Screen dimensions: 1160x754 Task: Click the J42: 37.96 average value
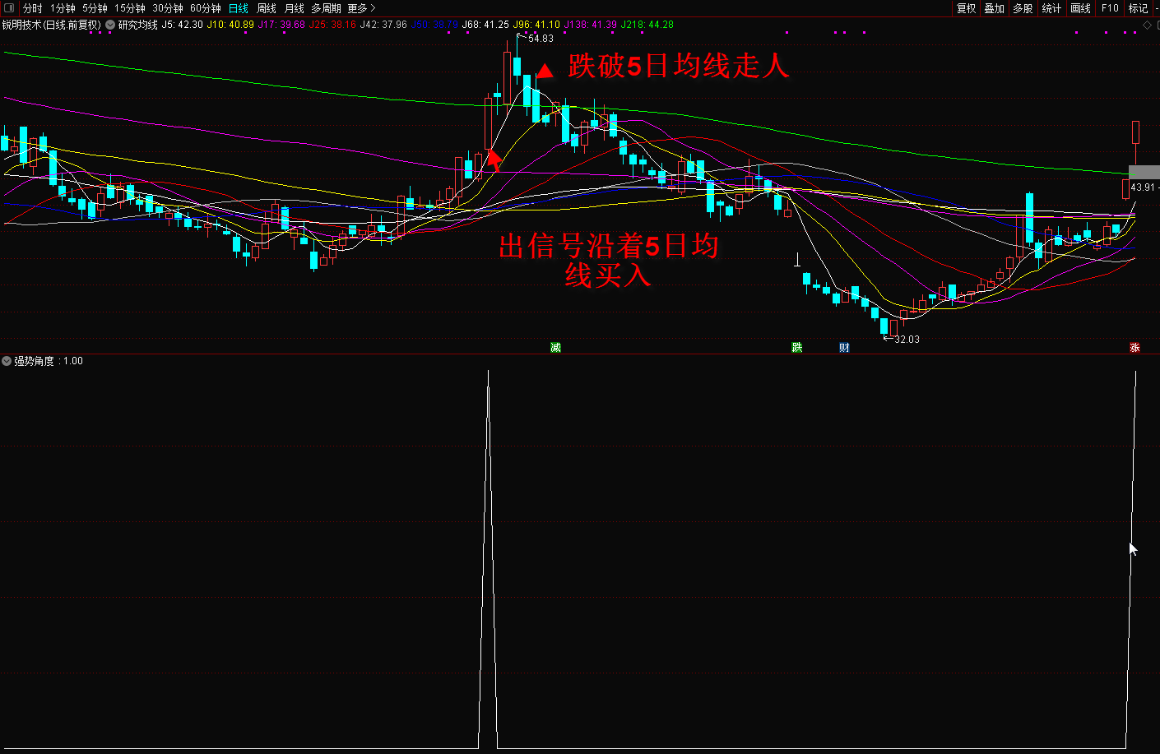point(383,25)
